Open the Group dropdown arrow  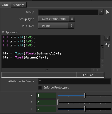pos(101,12)
